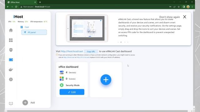
Task: Open the password key icon
Action: click(170, 7)
